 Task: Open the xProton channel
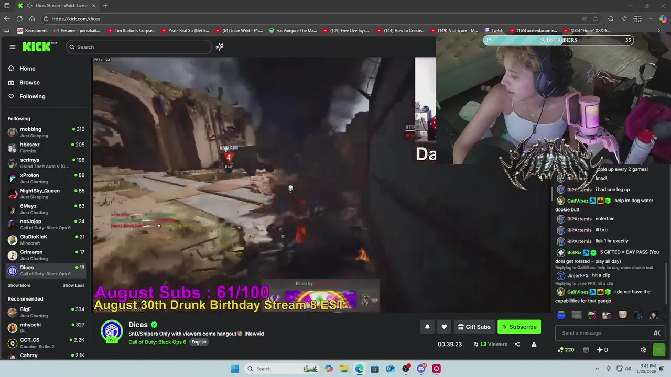(46, 178)
